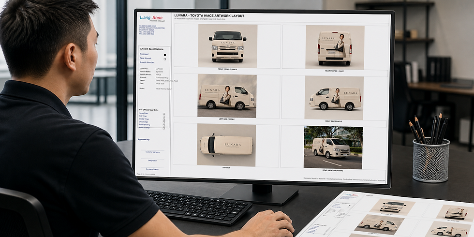Toggle the Panel Beating checkbox

pos(164,125)
